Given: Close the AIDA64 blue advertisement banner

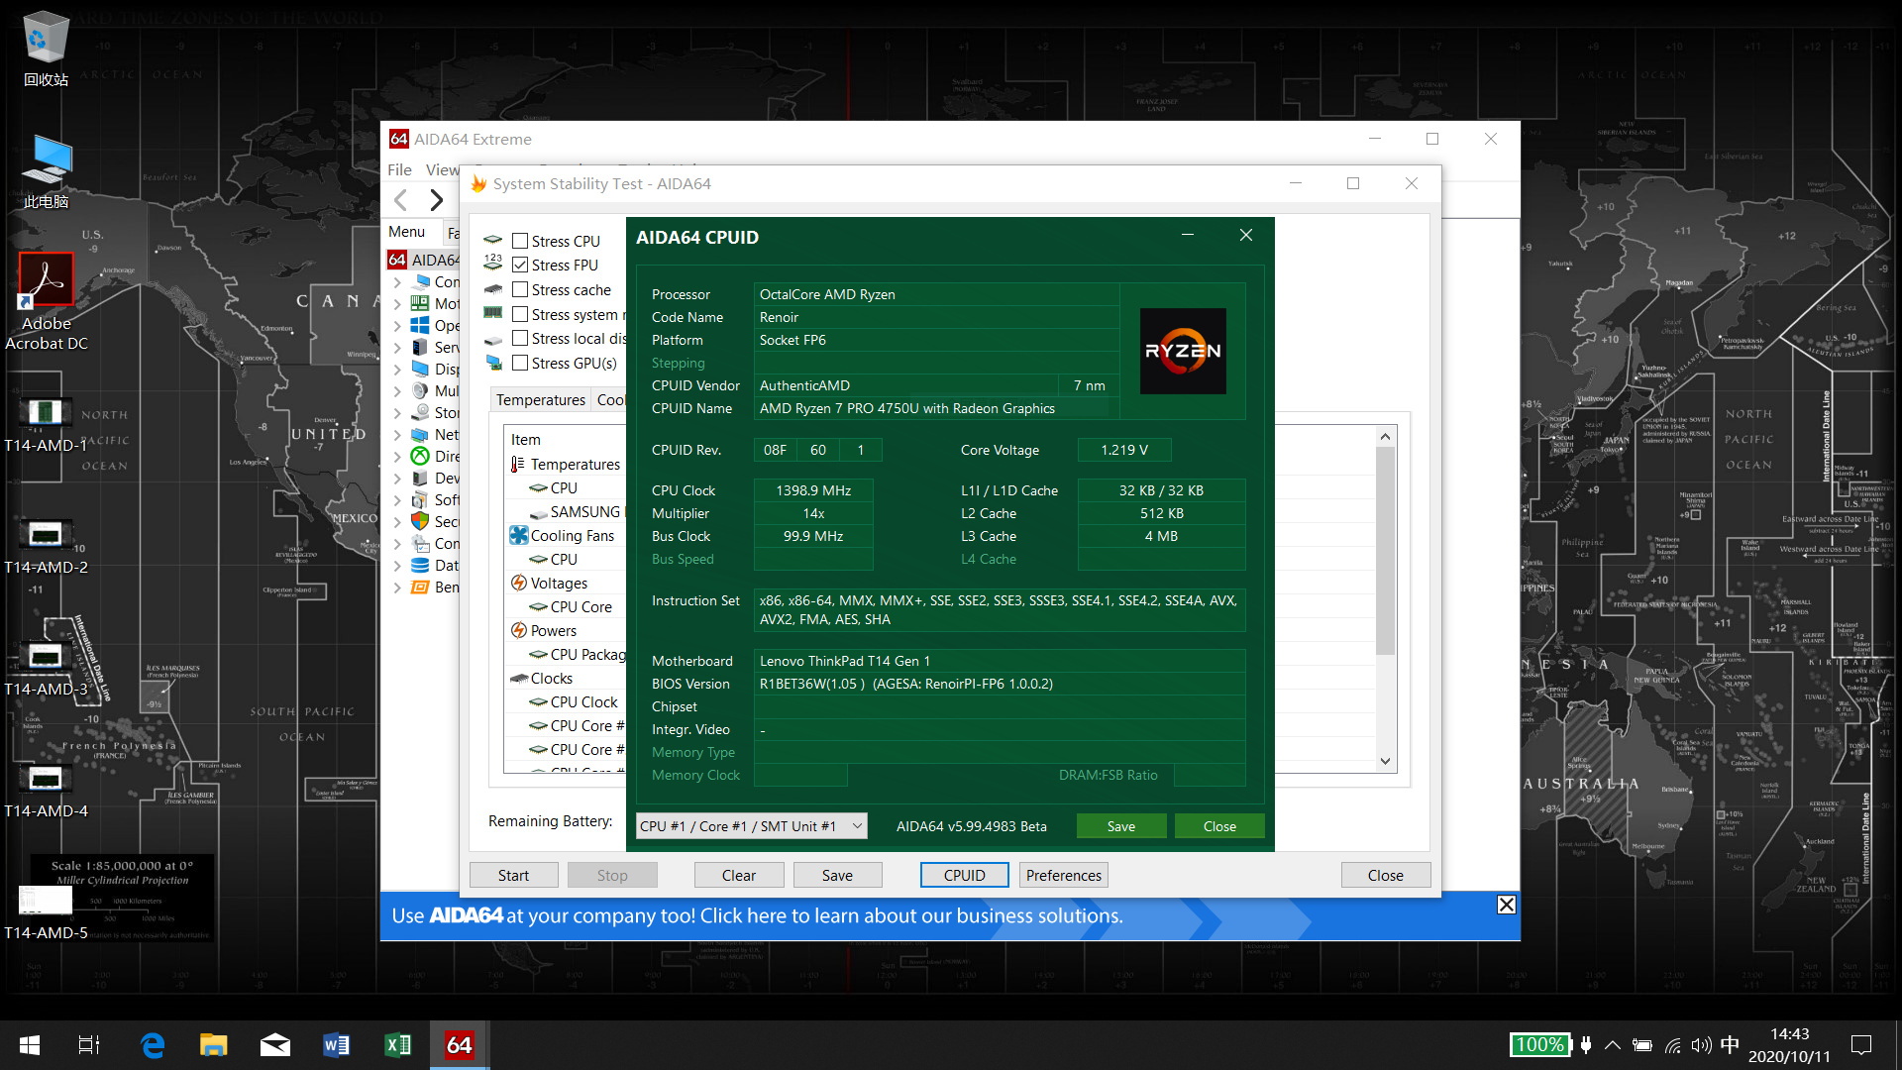Looking at the screenshot, I should click(x=1506, y=905).
